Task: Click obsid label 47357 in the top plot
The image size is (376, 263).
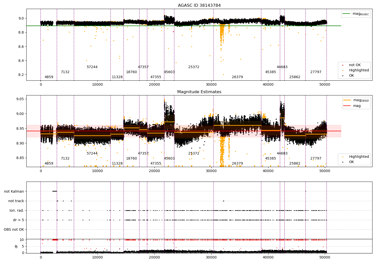Action: click(143, 67)
